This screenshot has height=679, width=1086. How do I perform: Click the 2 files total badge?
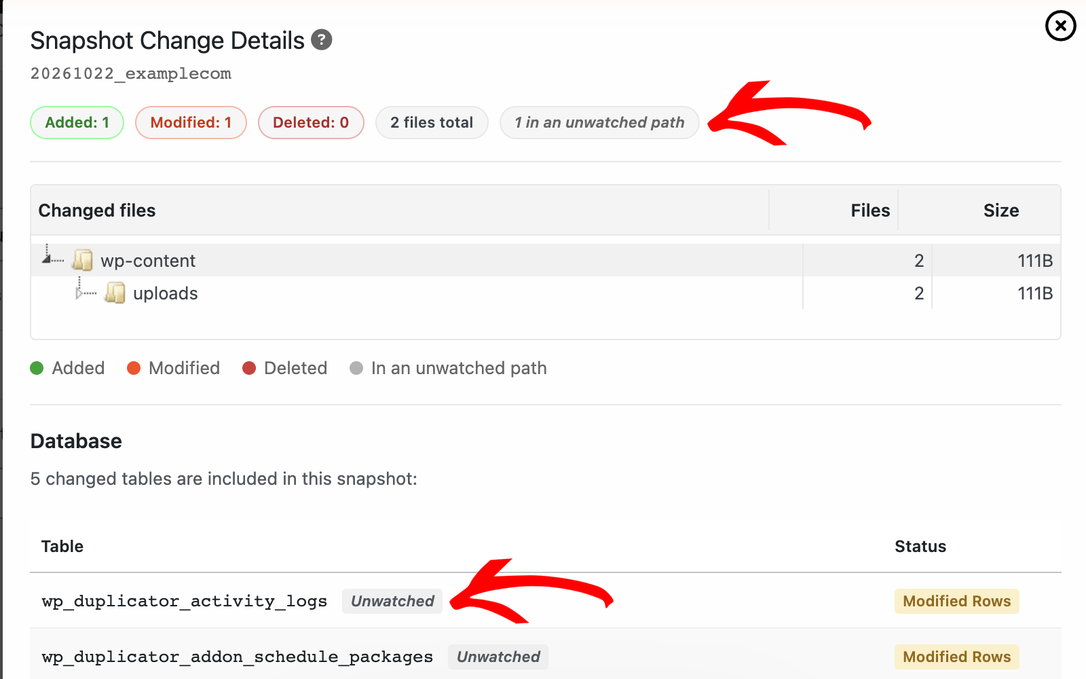432,123
